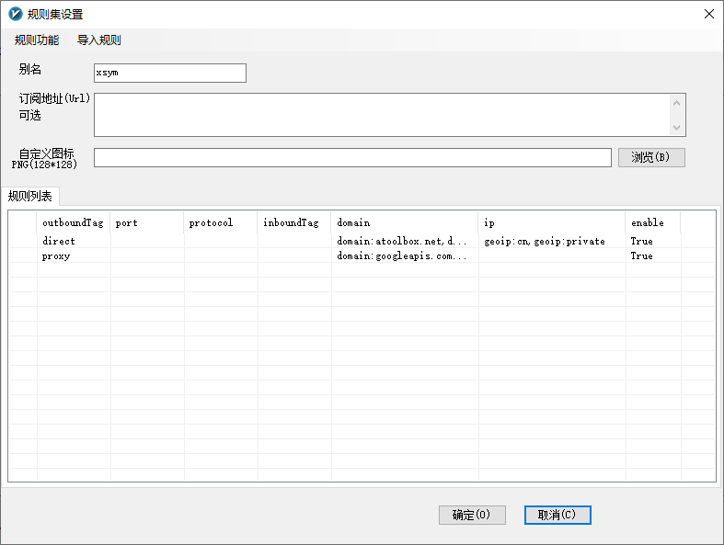
Task: Click the domain:atoolbox.net cell
Action: point(405,241)
